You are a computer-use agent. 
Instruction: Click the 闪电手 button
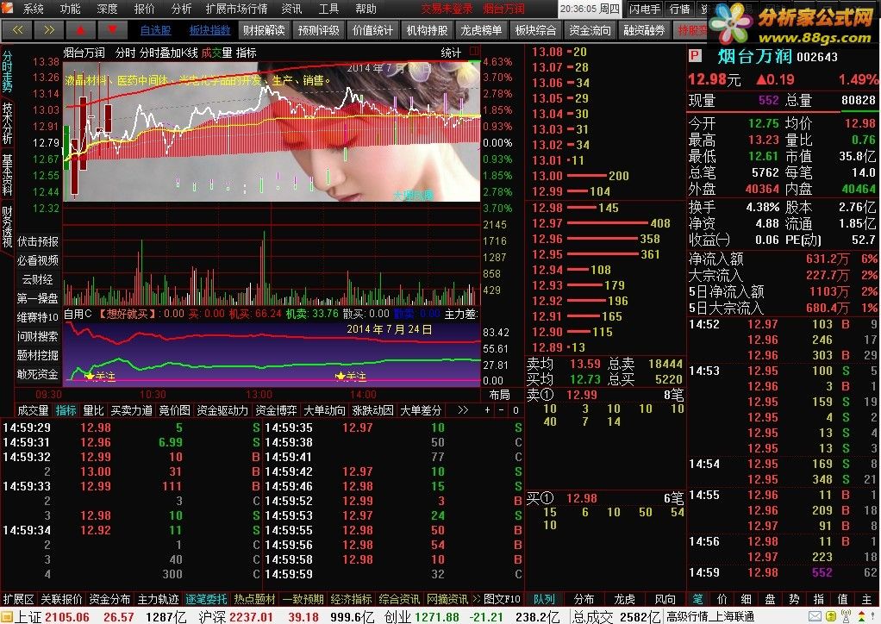(x=645, y=9)
